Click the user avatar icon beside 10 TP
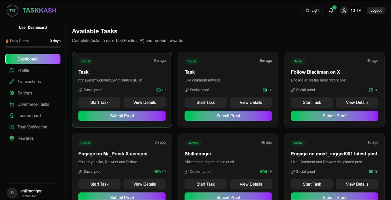 tap(344, 11)
